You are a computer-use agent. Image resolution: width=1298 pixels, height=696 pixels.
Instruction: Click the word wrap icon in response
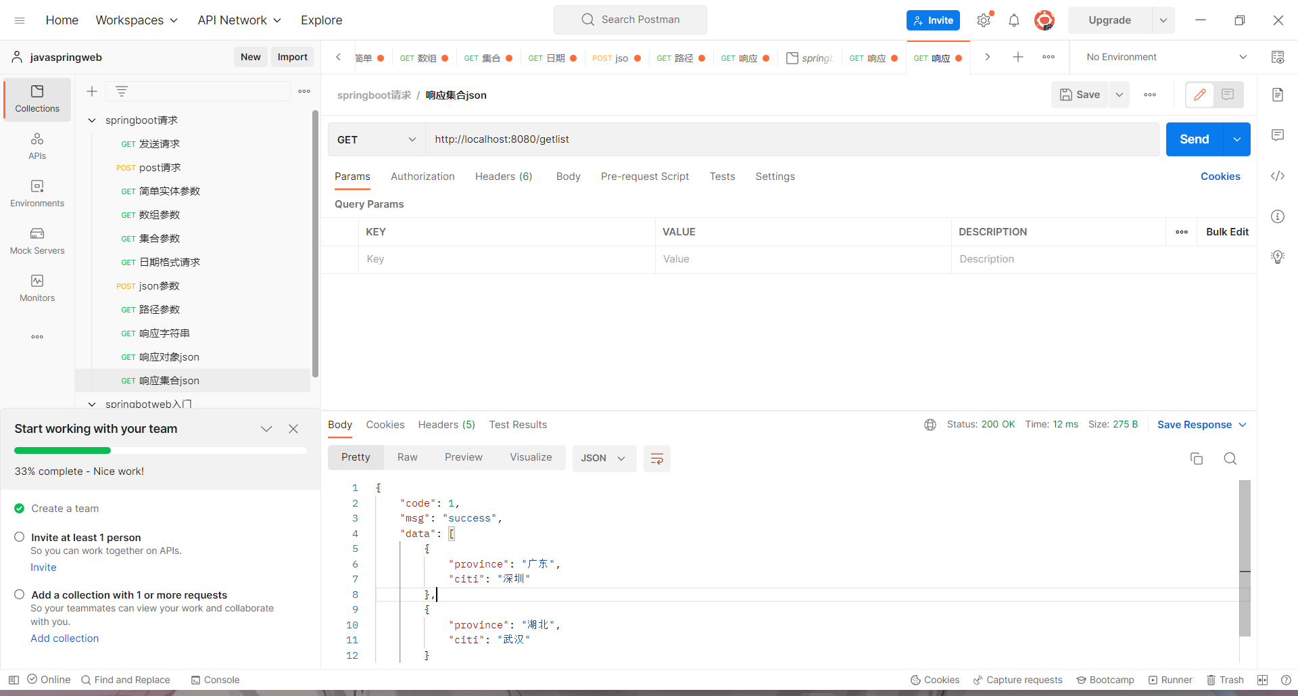656,459
